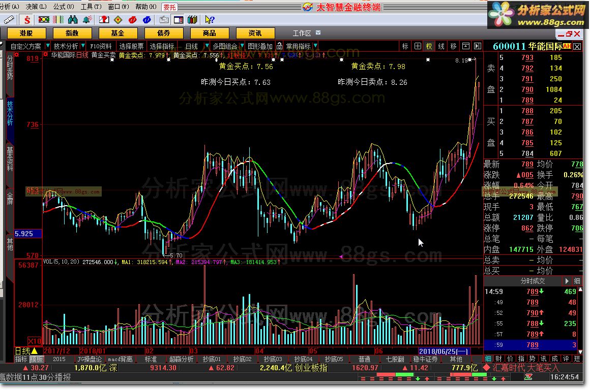Click the 线 line drawing button

pos(441,46)
